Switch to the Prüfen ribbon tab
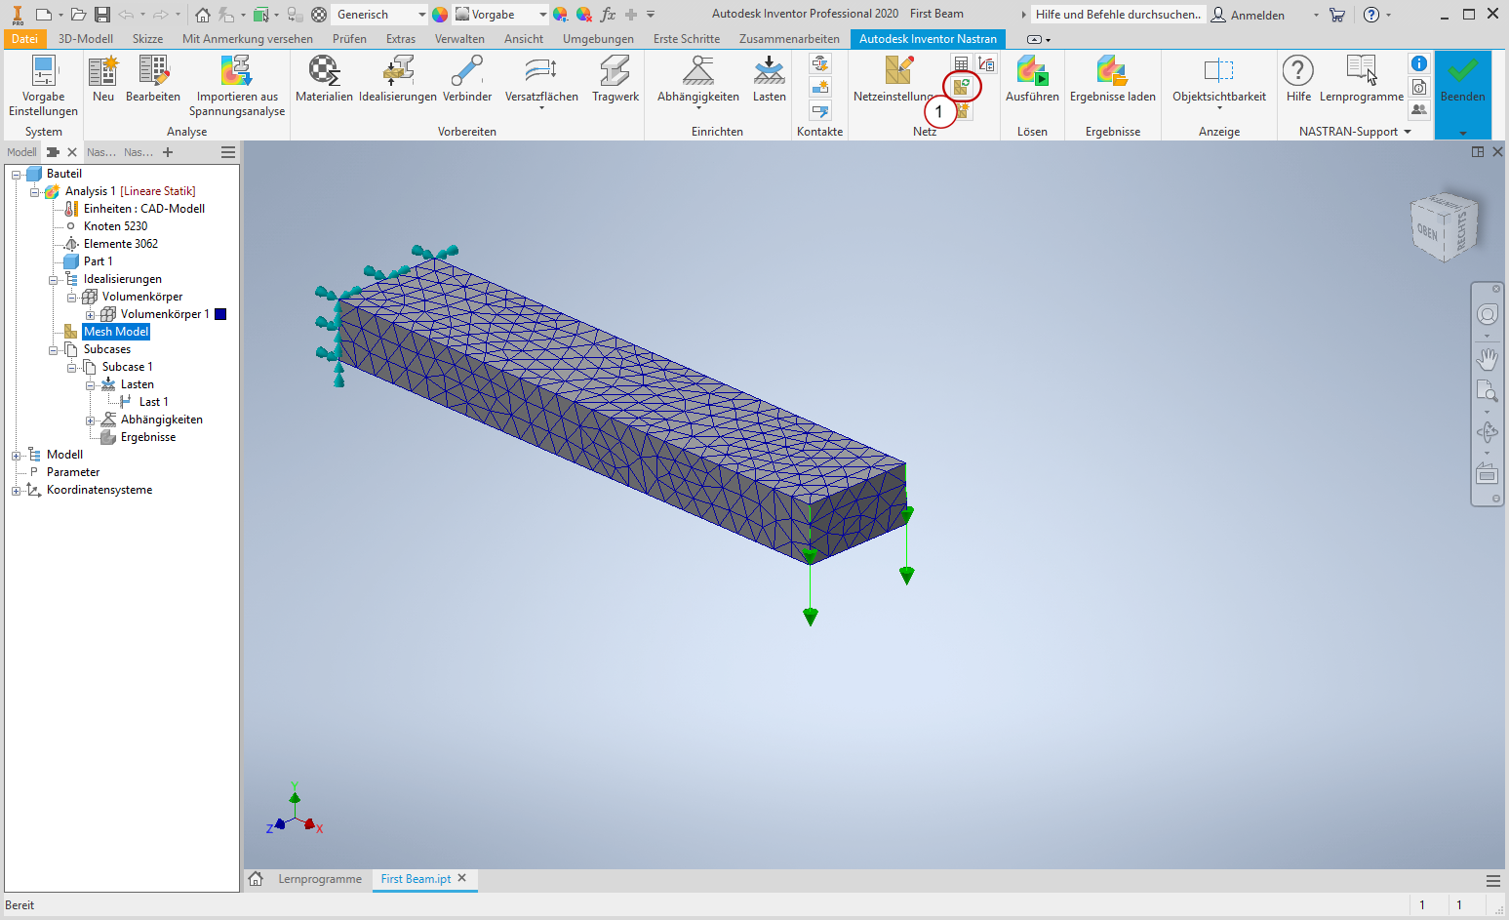Screen dimensions: 1509x920 pyautogui.click(x=349, y=39)
